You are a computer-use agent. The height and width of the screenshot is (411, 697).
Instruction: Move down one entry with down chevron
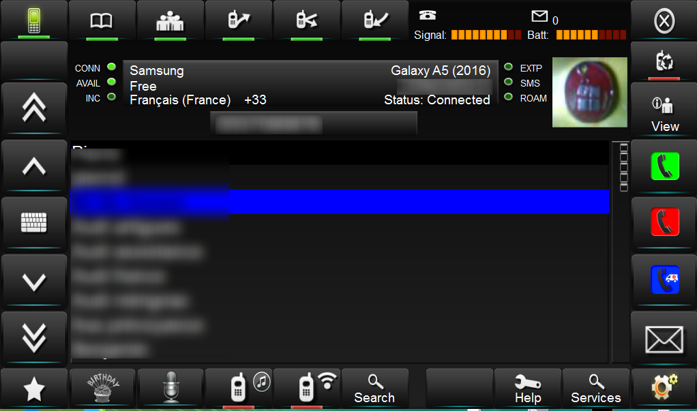click(x=34, y=281)
